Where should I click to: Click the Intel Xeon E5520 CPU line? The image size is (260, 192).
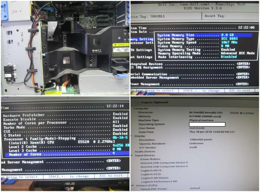(x=61, y=142)
